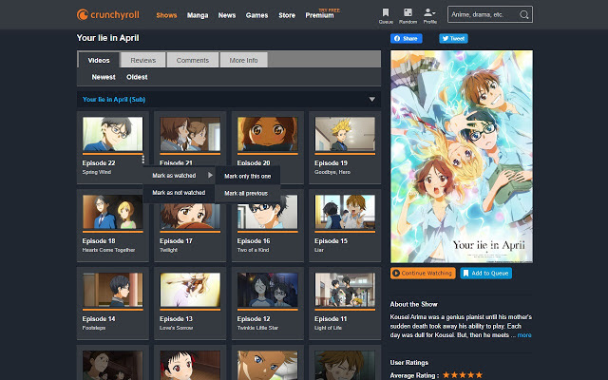Open the Episode 12 thumbnail
Viewport: 608px width, 380px height.
point(268,290)
